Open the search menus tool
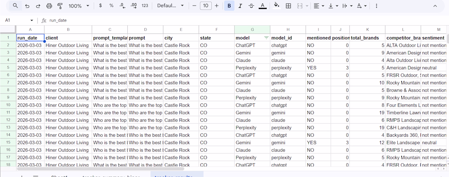 16,6
